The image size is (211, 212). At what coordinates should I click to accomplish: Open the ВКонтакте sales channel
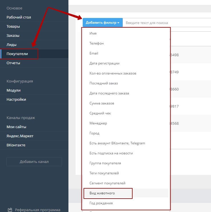(16, 145)
